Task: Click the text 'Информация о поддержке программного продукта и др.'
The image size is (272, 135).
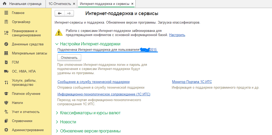Action: [216, 87]
